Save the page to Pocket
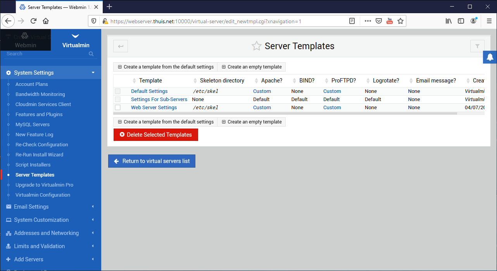 coord(379,21)
